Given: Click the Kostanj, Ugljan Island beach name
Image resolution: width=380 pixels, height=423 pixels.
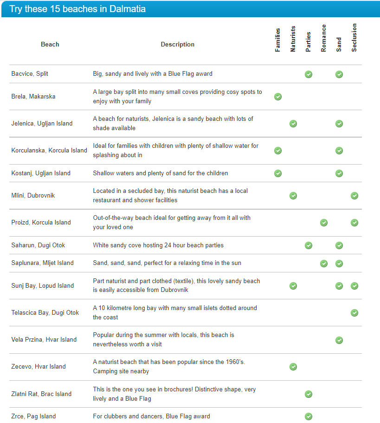Looking at the screenshot, I should point(41,173).
